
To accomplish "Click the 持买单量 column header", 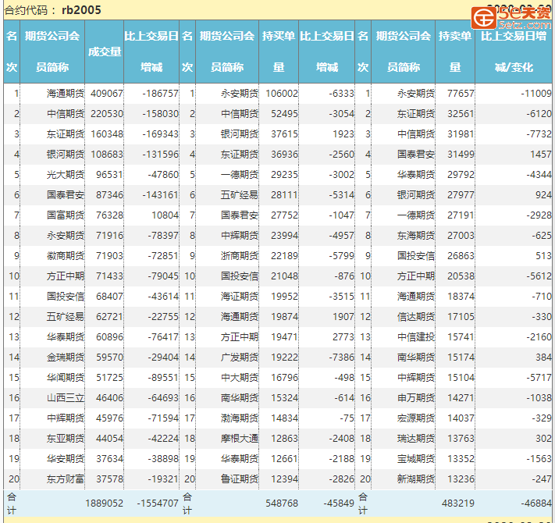I will click(279, 52).
